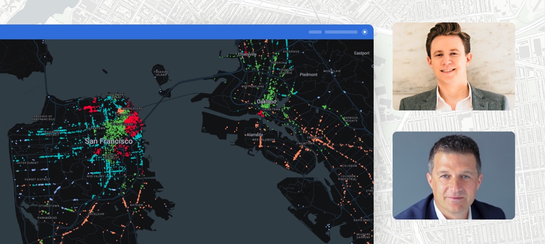Click the Parkmerced label

pyautogui.click(x=47, y=218)
